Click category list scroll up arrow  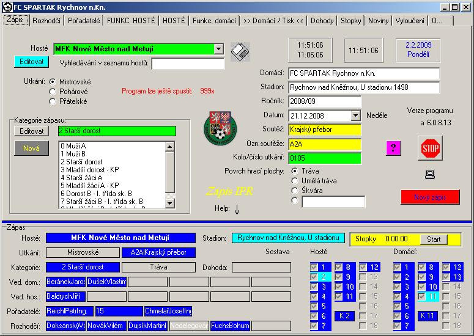pos(170,147)
